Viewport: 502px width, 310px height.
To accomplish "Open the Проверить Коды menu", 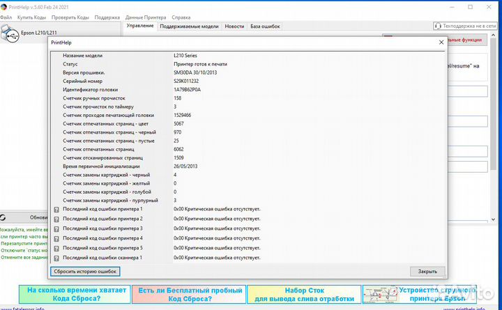I will click(70, 17).
